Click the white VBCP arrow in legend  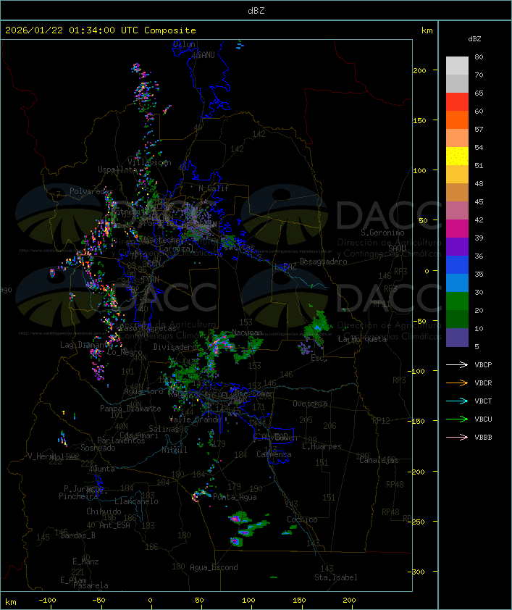pos(457,365)
